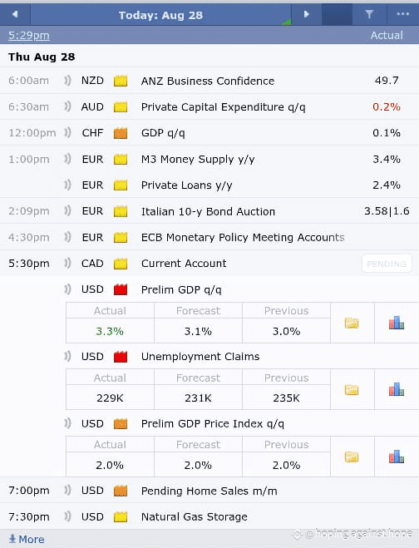Image resolution: width=419 pixels, height=548 pixels.
Task: Open the calendar filter funnel icon
Action: pos(369,14)
